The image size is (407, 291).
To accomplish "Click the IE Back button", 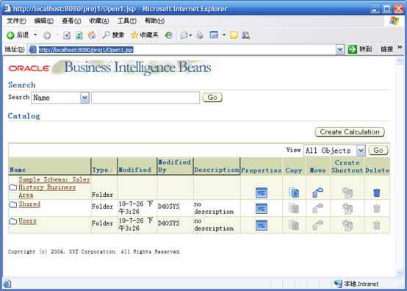I will 18,35.
